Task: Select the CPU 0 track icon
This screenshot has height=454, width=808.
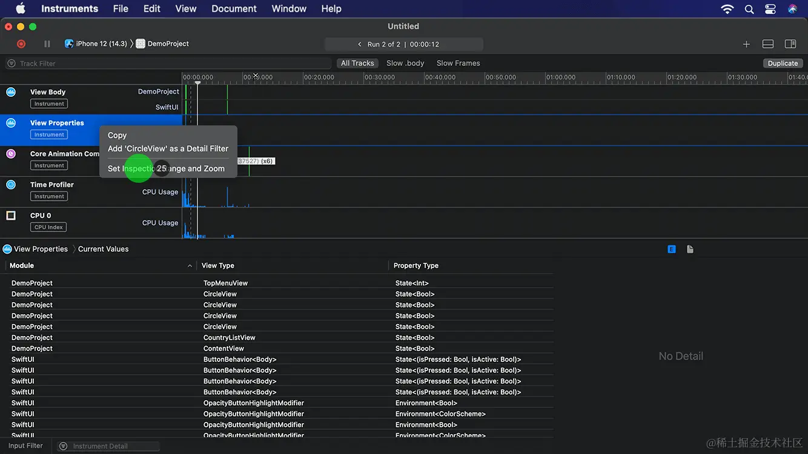Action: [11, 215]
